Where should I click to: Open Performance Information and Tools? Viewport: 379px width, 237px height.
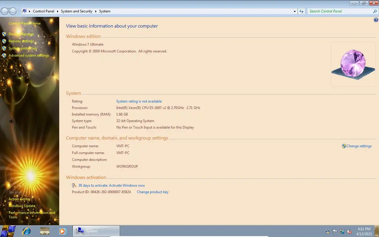tap(32, 215)
